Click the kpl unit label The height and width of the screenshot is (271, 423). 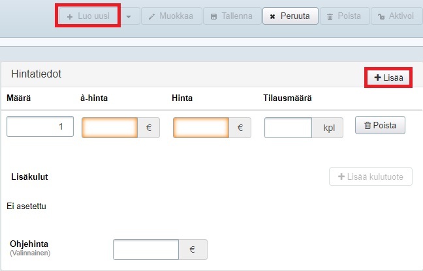point(328,128)
